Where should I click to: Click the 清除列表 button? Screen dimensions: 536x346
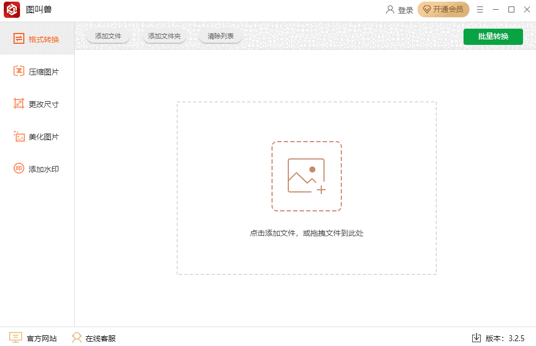coord(221,36)
